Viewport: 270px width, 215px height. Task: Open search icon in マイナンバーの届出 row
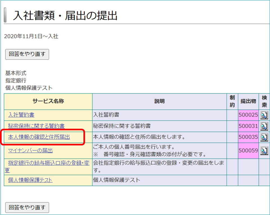tap(264, 151)
